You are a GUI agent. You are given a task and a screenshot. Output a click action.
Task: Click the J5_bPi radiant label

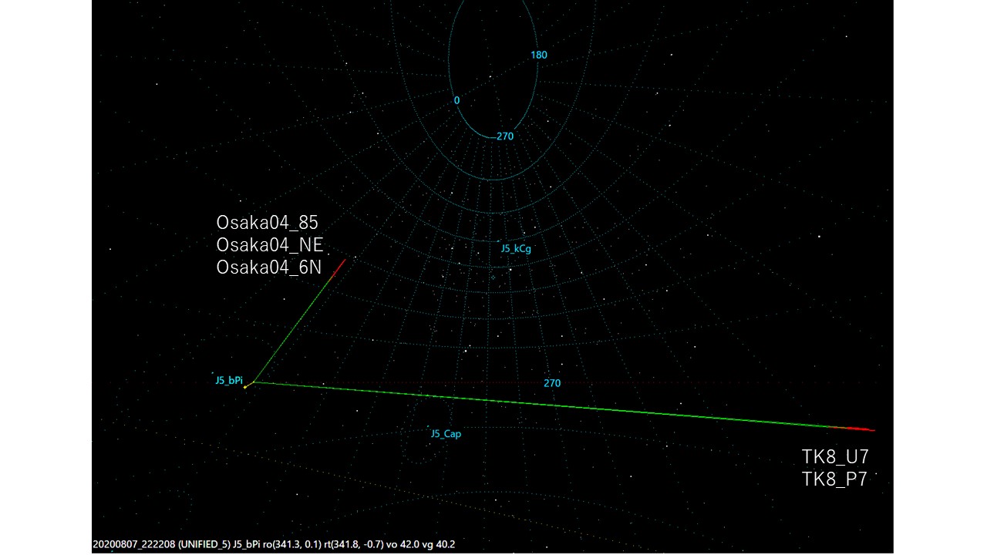[229, 380]
